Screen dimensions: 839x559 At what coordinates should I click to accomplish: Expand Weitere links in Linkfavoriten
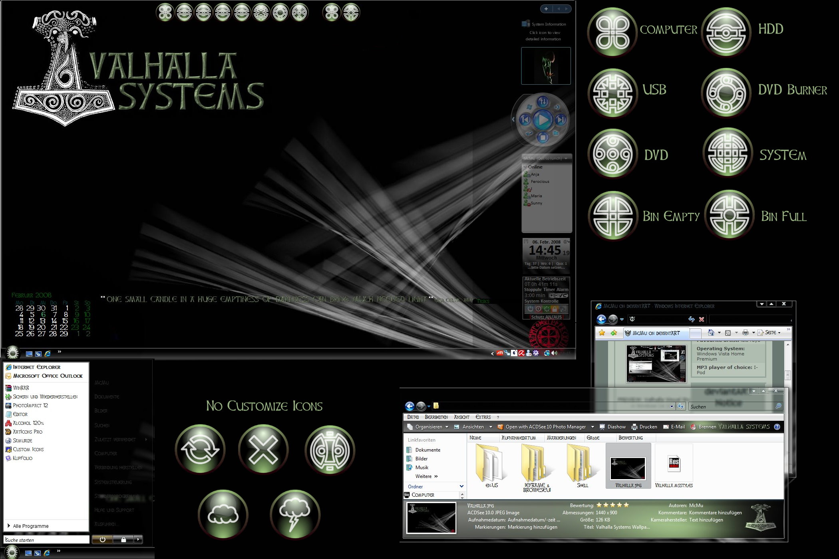point(427,476)
